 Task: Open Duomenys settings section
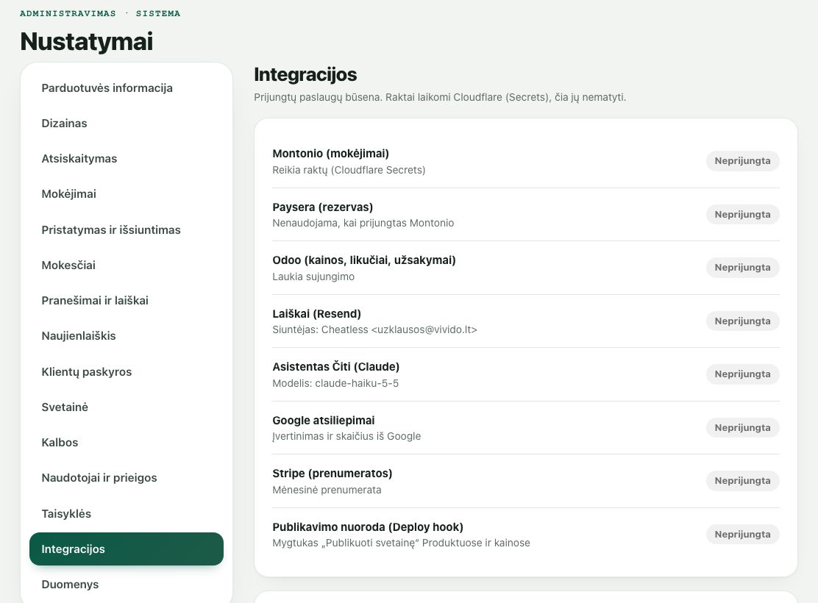127,585
